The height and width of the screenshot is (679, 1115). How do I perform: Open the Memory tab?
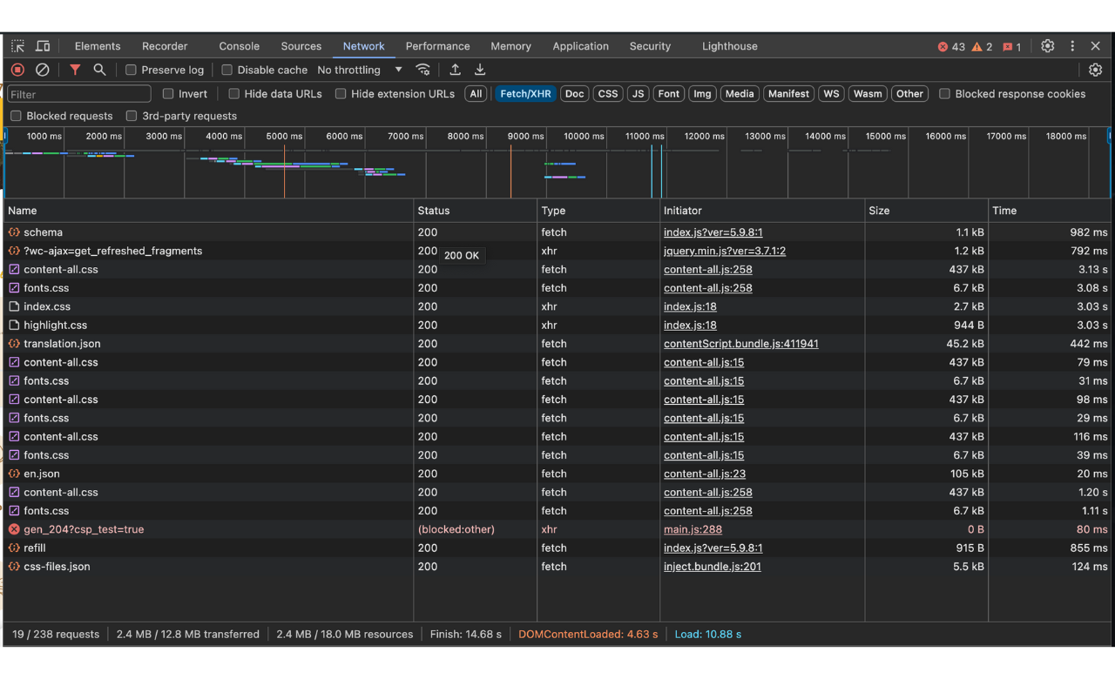tap(510, 46)
